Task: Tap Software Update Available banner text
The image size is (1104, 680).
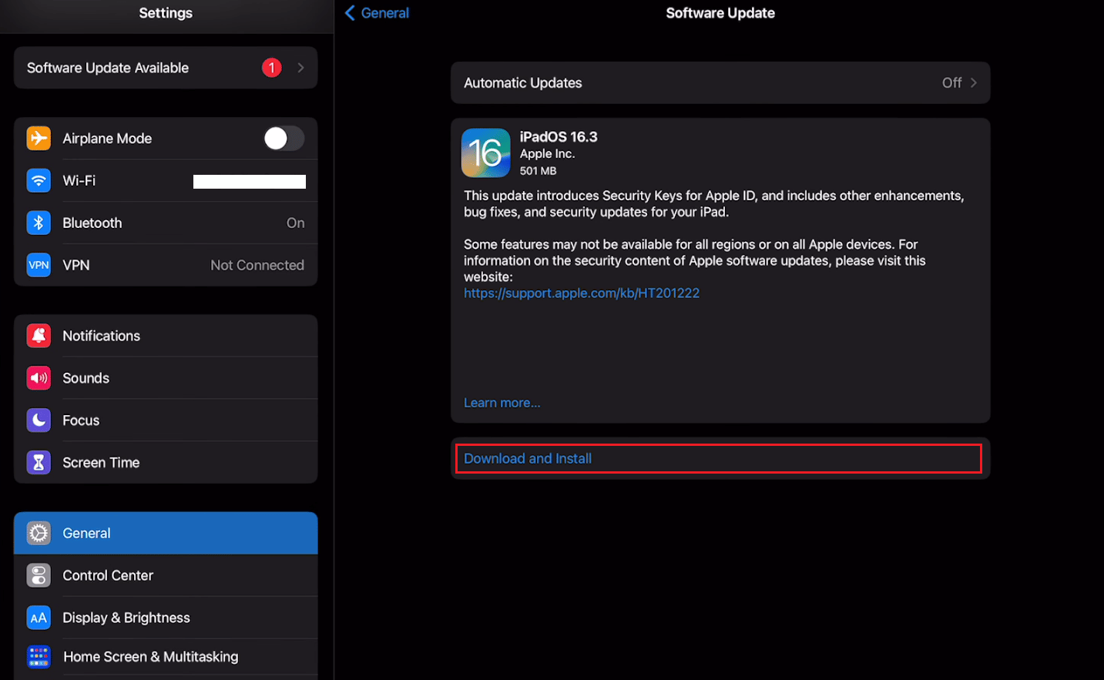Action: [108, 68]
